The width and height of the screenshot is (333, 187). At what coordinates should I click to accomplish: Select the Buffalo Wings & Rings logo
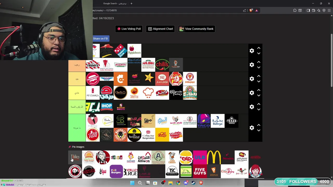tap(120, 135)
